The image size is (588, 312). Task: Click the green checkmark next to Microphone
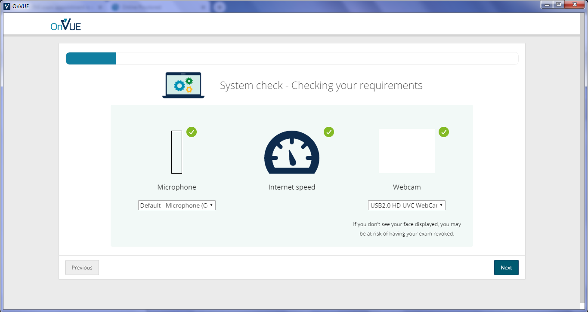click(x=192, y=132)
